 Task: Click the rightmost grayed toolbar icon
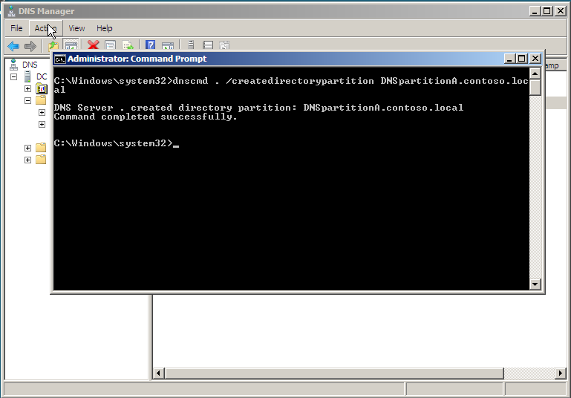(224, 45)
